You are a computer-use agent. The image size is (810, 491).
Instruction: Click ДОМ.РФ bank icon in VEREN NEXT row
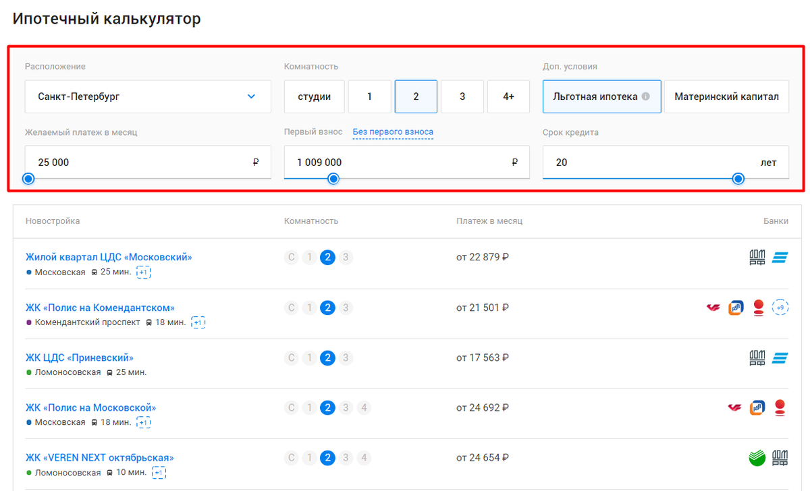coord(780,458)
